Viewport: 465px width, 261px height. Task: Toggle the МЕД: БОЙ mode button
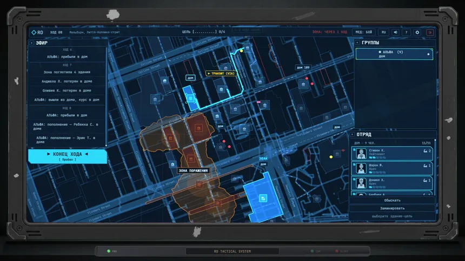[363, 32]
